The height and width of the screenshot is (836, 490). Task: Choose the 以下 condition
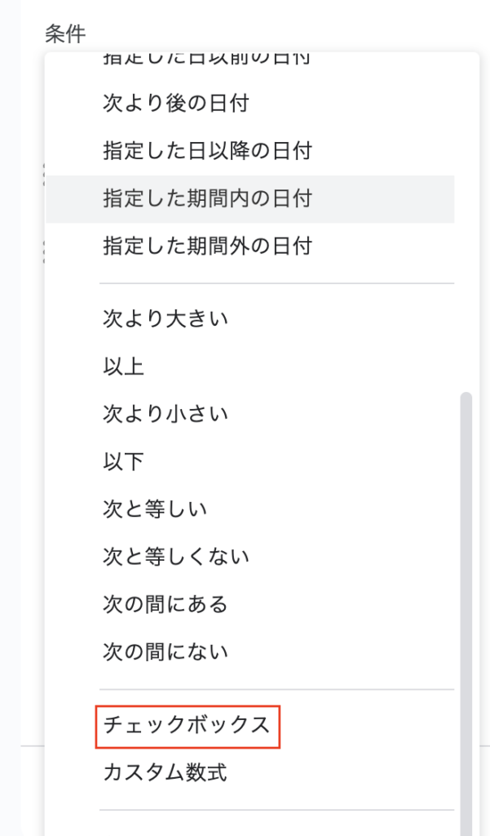tap(122, 460)
